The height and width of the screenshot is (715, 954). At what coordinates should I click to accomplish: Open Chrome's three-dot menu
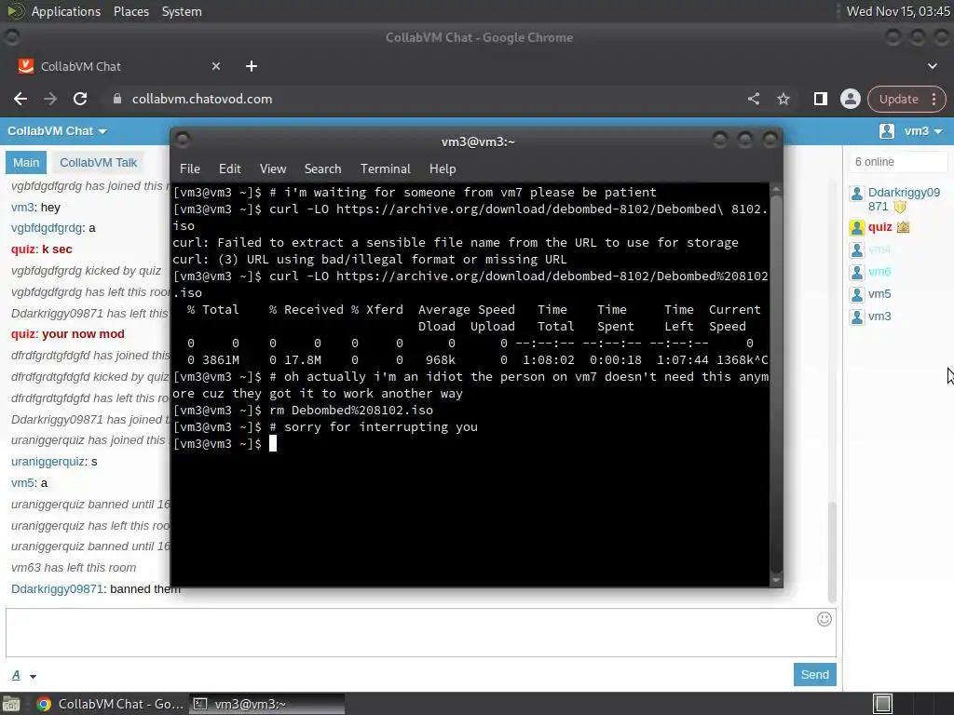[x=934, y=99]
